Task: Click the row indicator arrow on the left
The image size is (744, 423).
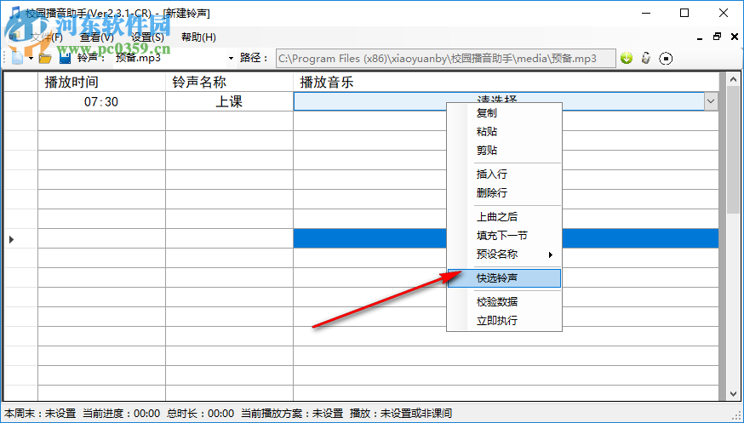Action: pos(11,240)
